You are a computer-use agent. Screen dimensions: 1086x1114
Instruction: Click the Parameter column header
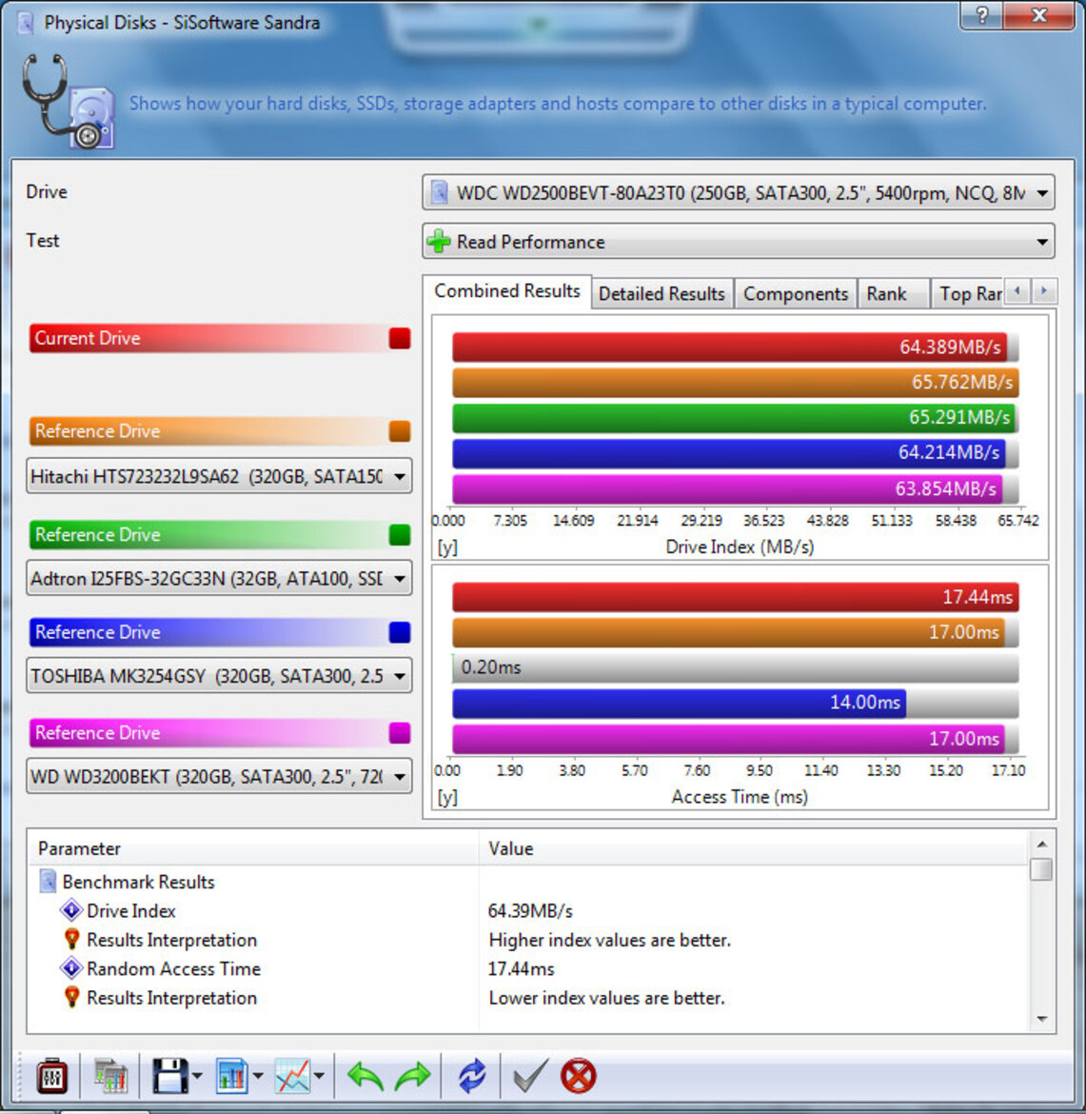pos(252,848)
